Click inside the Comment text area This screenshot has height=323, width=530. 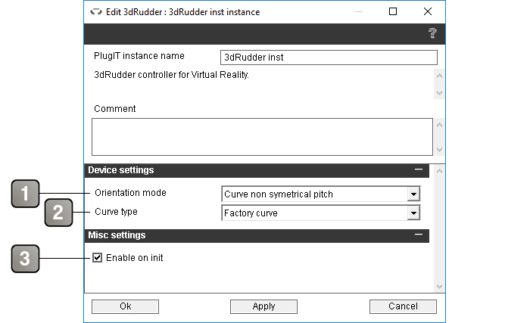[x=262, y=137]
